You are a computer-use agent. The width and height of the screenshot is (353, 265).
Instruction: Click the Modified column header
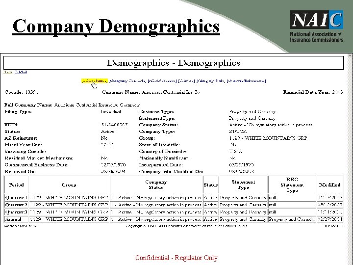(x=330, y=185)
